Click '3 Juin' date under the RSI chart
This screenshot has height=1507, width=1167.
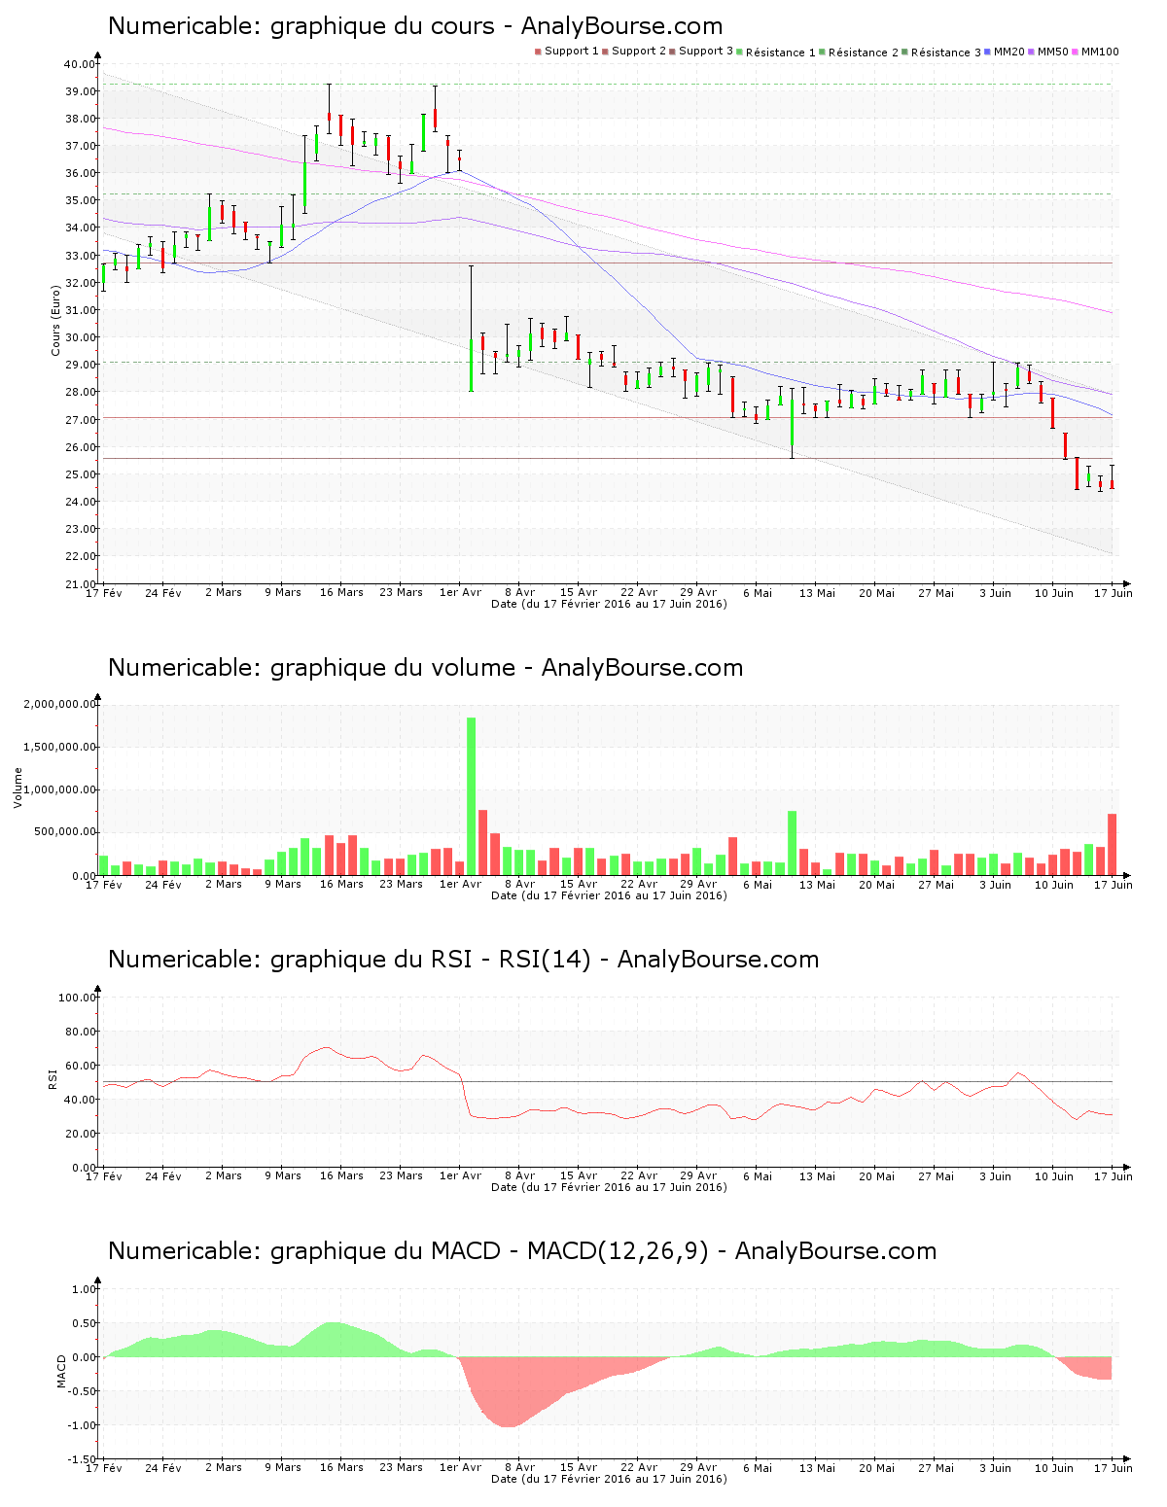click(995, 1176)
